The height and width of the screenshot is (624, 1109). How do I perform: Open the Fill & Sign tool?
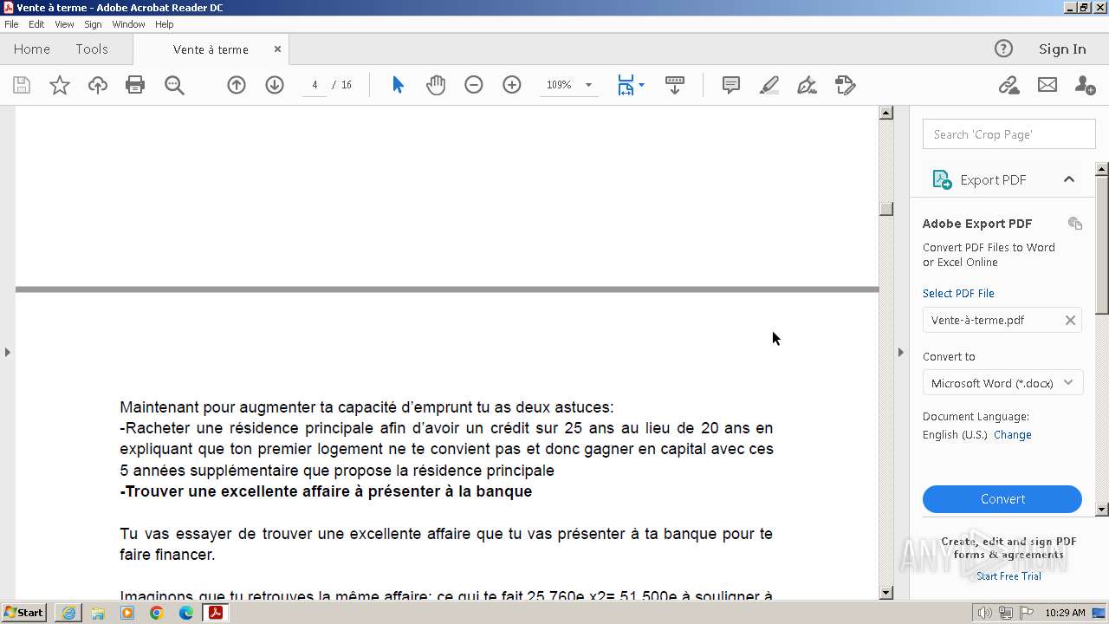point(807,85)
